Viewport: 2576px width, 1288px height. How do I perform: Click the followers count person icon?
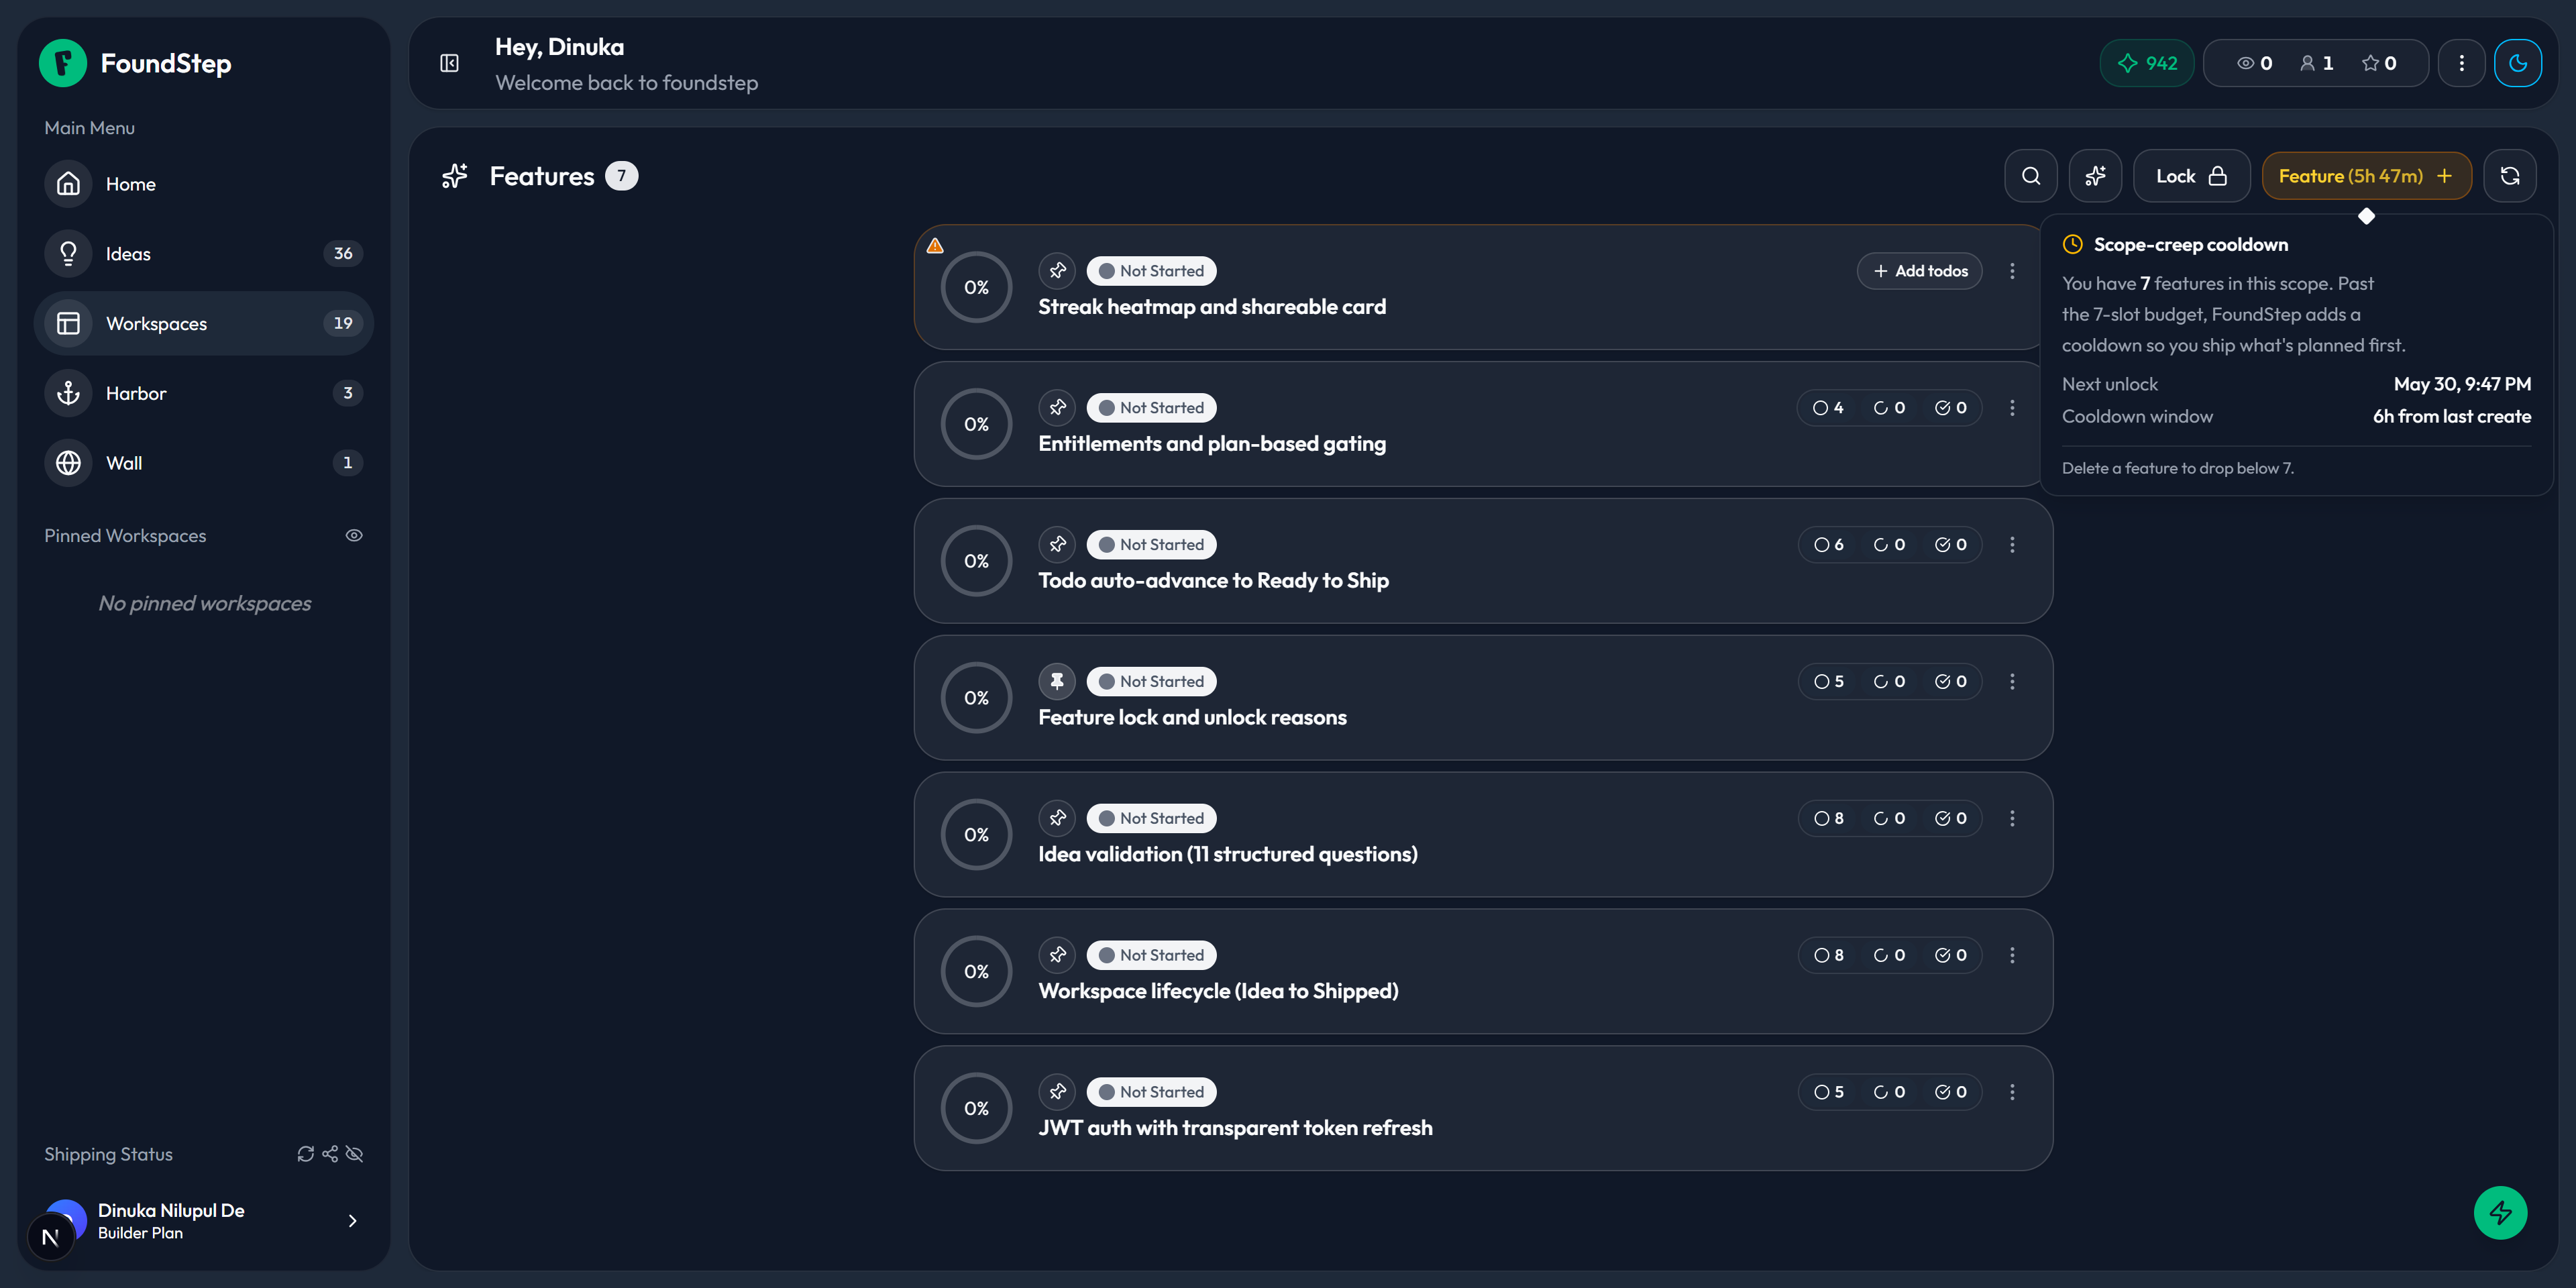pyautogui.click(x=2307, y=63)
